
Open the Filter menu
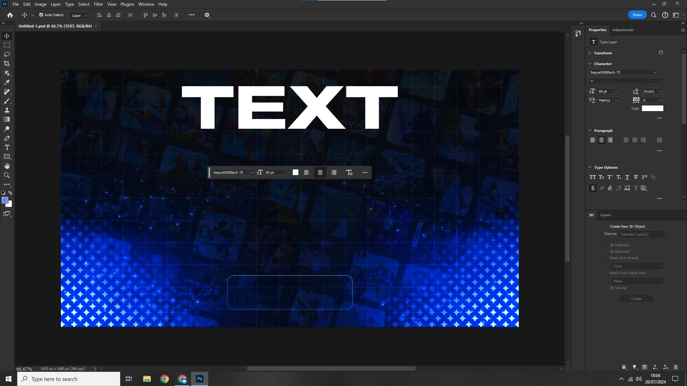(x=98, y=4)
